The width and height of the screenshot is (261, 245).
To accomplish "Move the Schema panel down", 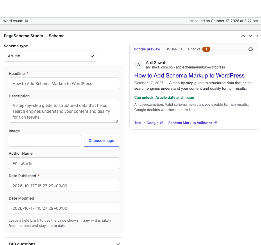I will (x=250, y=36).
